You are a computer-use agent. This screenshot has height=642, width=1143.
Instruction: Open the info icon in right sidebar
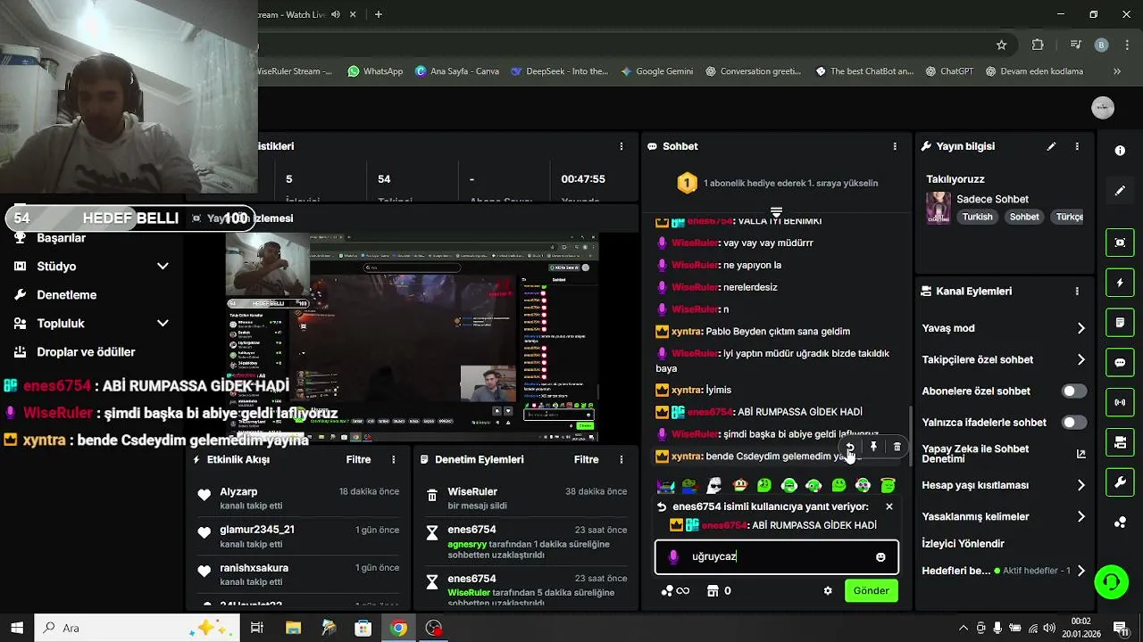(x=1120, y=151)
